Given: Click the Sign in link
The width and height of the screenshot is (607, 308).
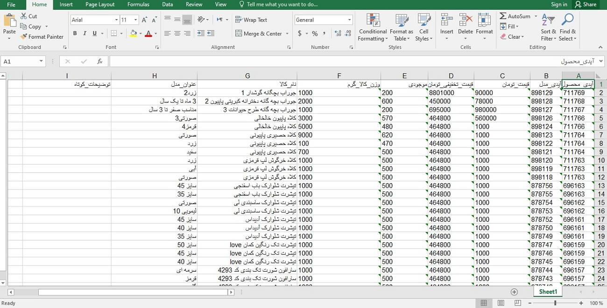Looking at the screenshot, I should [x=559, y=5].
